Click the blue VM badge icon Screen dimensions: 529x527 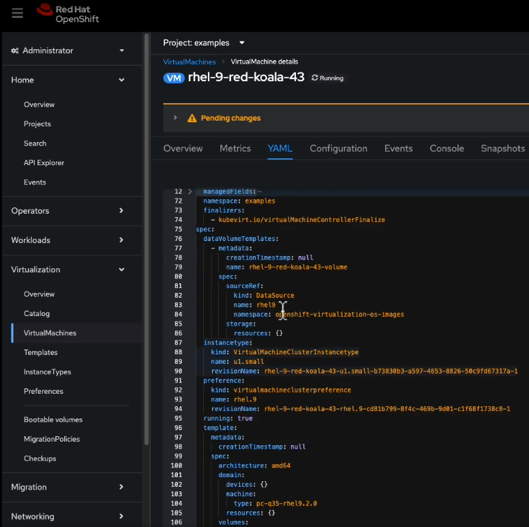click(x=174, y=78)
